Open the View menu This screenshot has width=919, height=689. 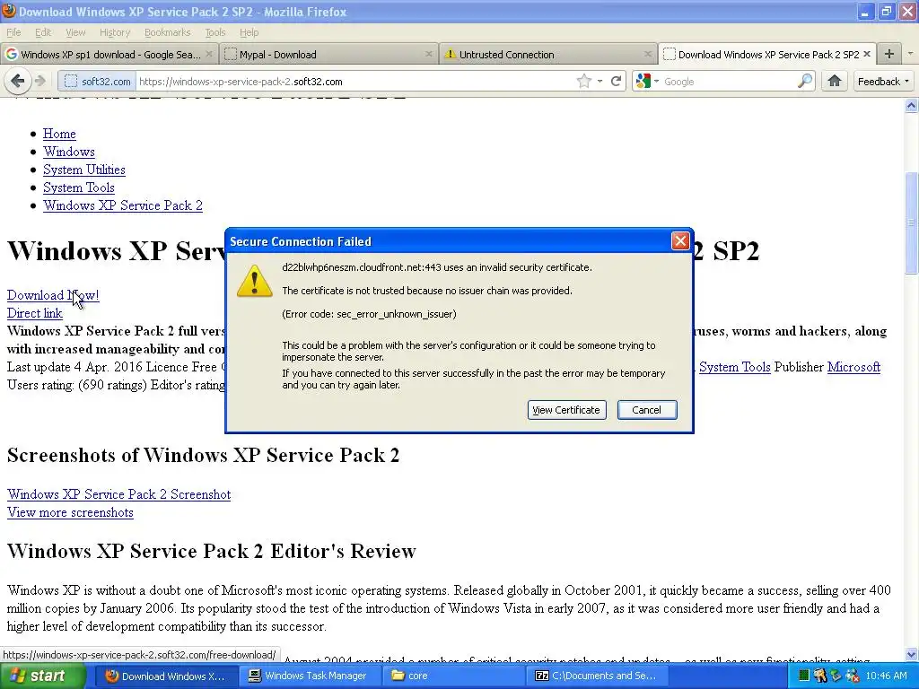tap(75, 32)
